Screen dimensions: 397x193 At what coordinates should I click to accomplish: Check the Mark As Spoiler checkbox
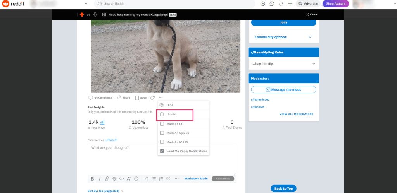(x=162, y=133)
